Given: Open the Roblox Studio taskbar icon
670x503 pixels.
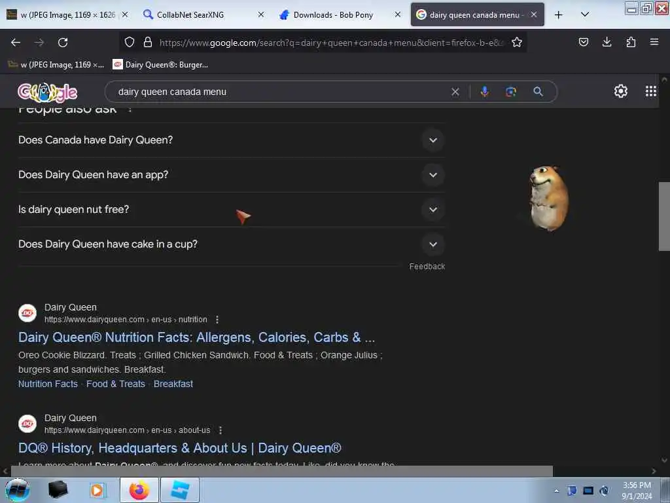Looking at the screenshot, I should click(180, 490).
